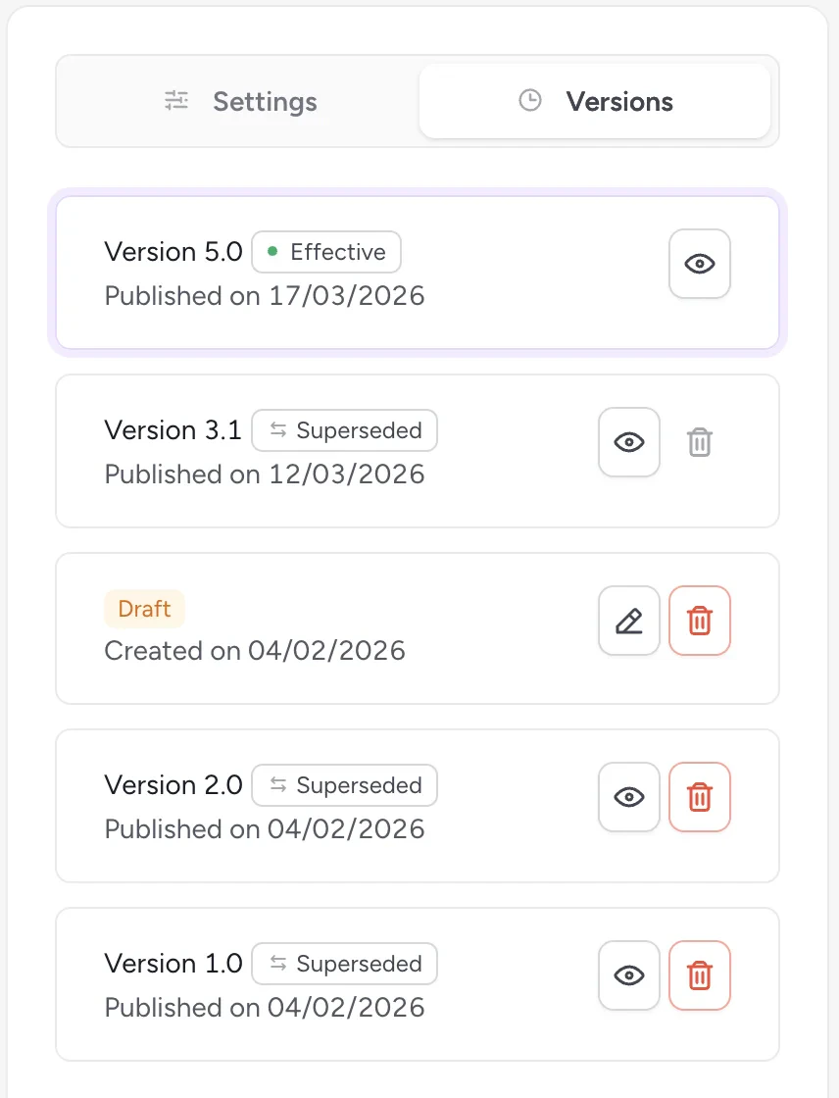The height and width of the screenshot is (1098, 839).
Task: Preview Version 1.0 with the eye icon
Action: (628, 975)
